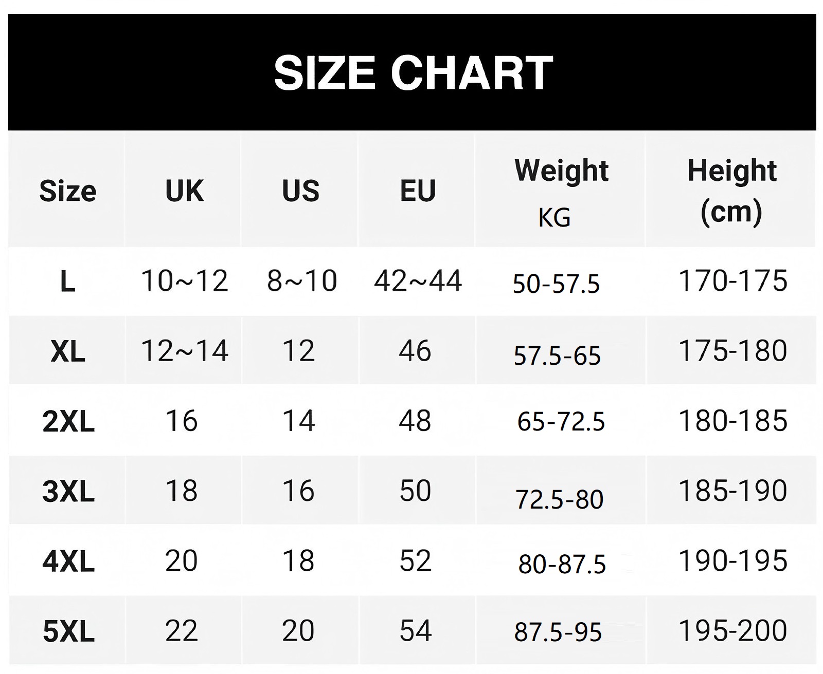The width and height of the screenshot is (823, 674).
Task: Select the 180-185 height cell
Action: tap(733, 421)
